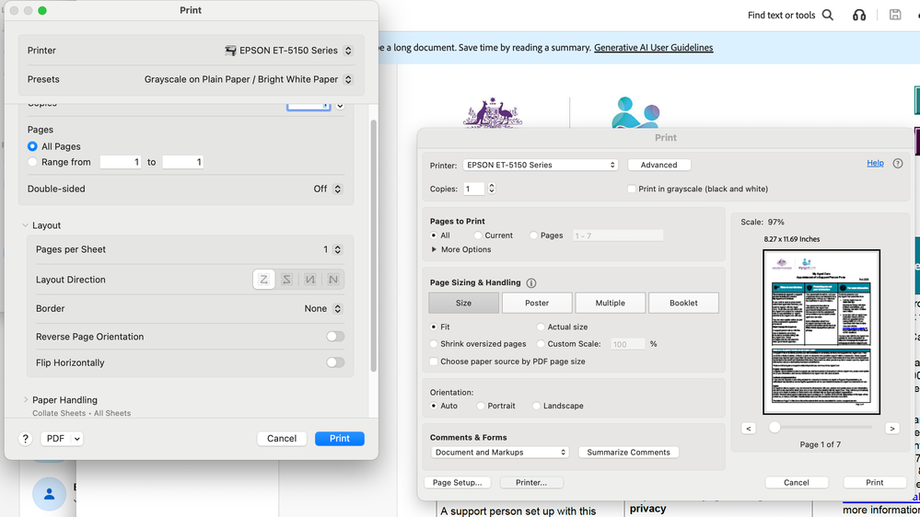Click the info icon next to Page Sizing & Handling
920x517 pixels.
[x=531, y=283]
